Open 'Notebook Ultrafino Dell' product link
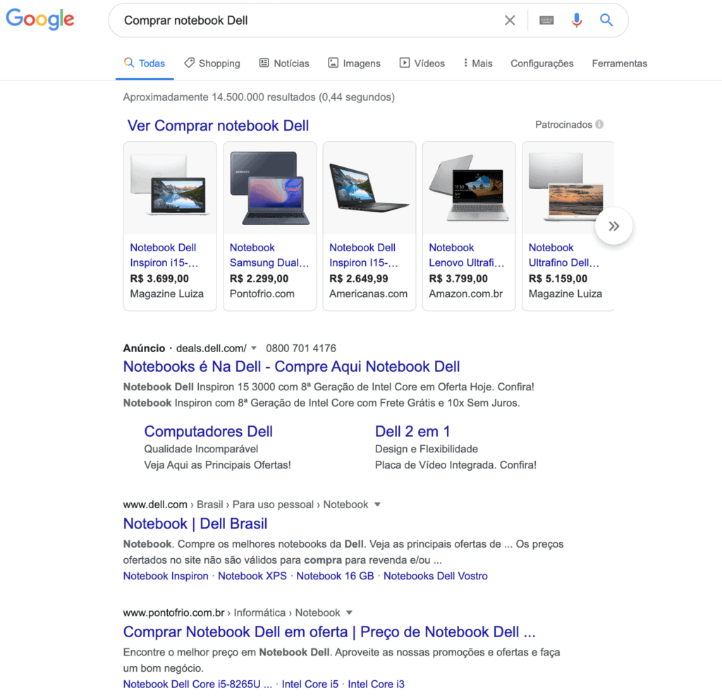722x700 pixels. (x=563, y=255)
